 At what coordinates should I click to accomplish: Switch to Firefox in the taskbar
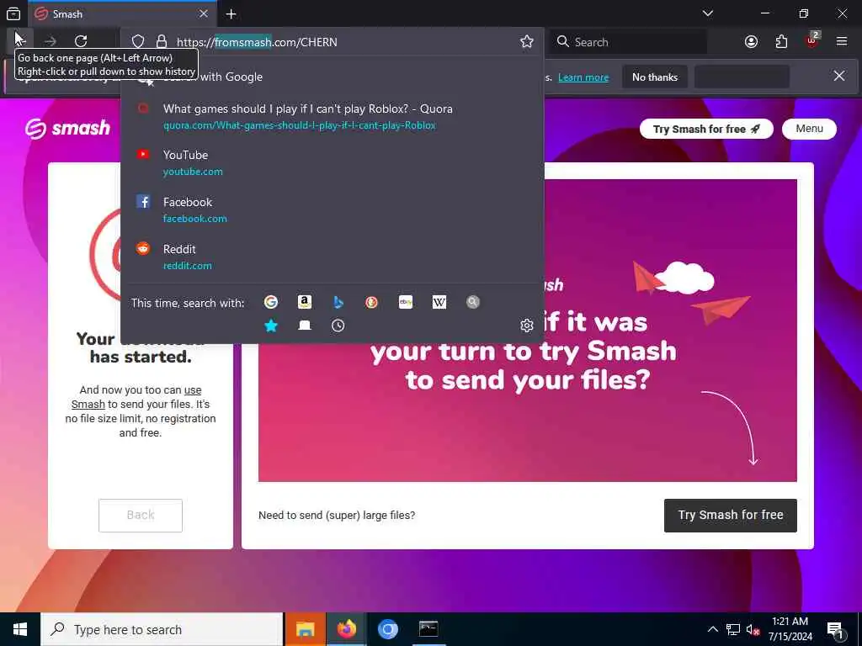346,629
